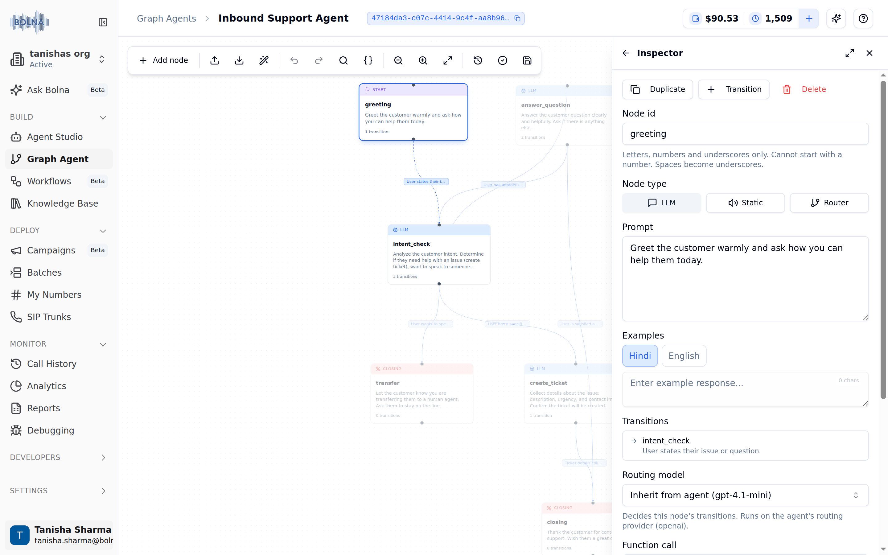Image resolution: width=888 pixels, height=555 pixels.
Task: Set node type to Static
Action: click(745, 203)
